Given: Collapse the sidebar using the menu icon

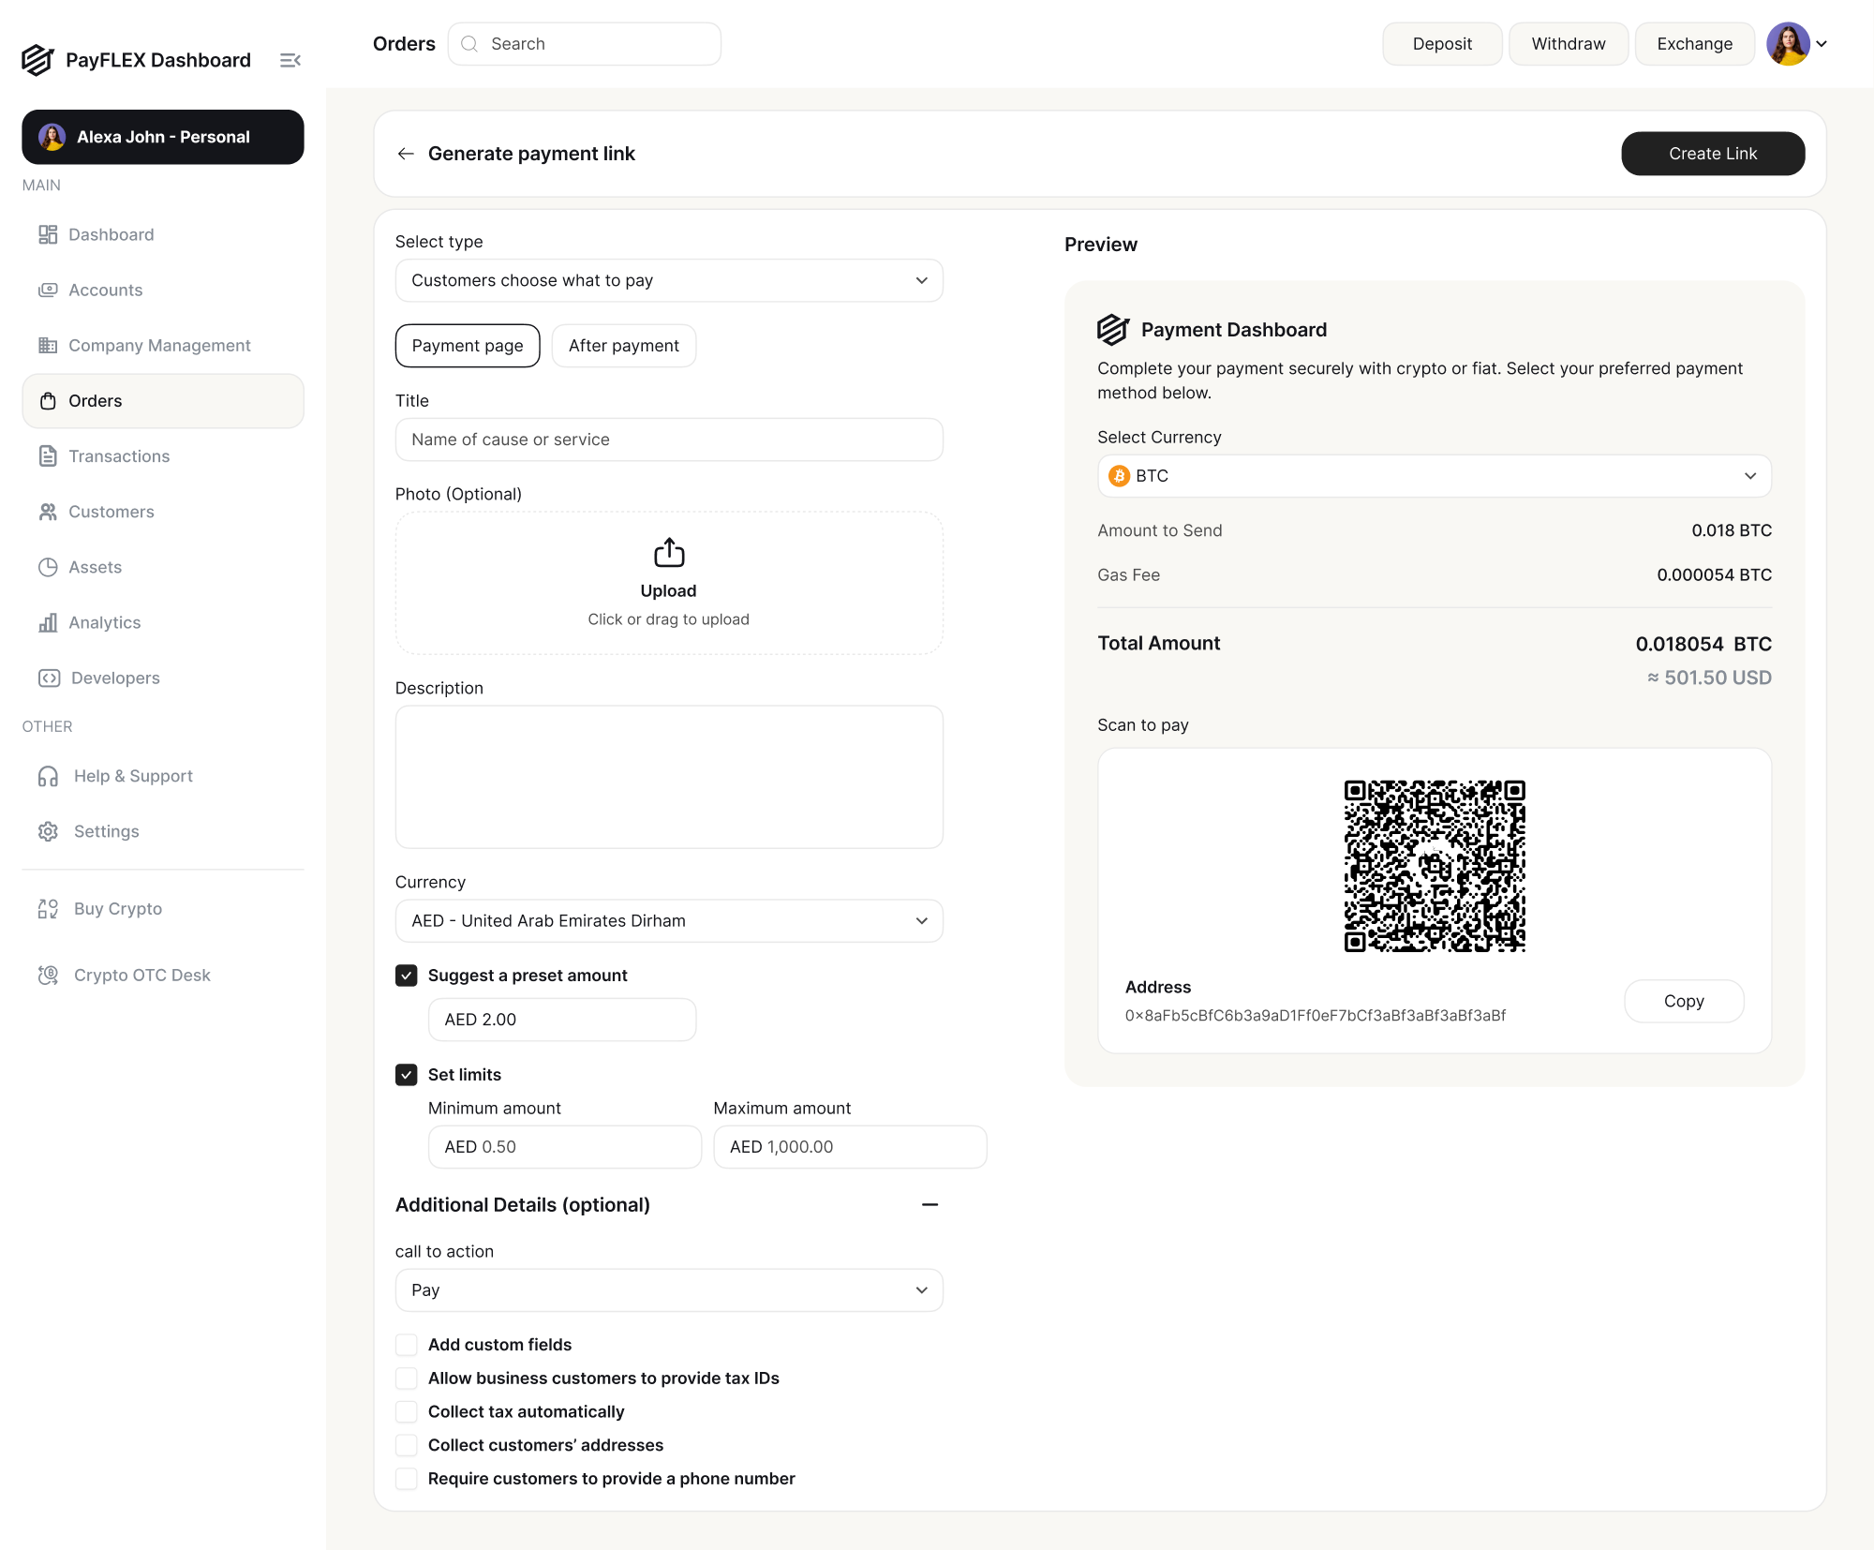Looking at the screenshot, I should point(290,60).
